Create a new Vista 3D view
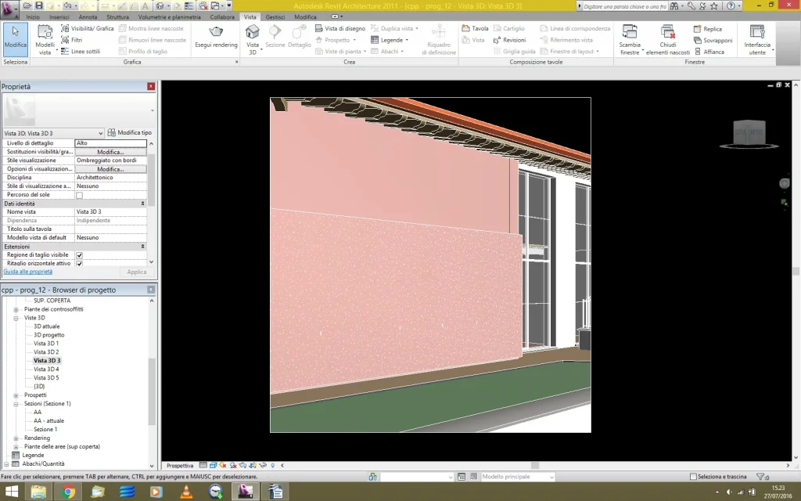 click(x=253, y=39)
